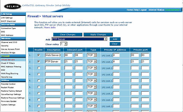The width and height of the screenshot is (183, 112).
Task: Focus the first inbound port field in row 3
Action: 68,68
